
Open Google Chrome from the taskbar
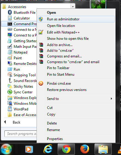66,149
